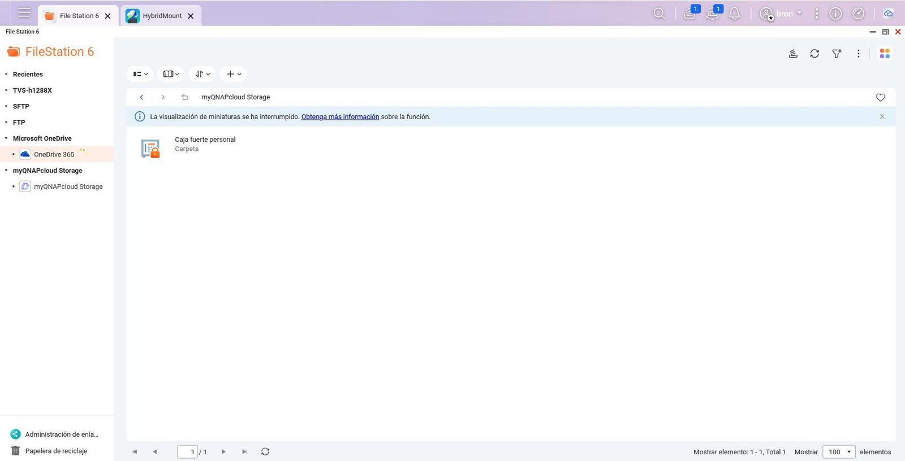Open the view mode dropdown

click(140, 74)
